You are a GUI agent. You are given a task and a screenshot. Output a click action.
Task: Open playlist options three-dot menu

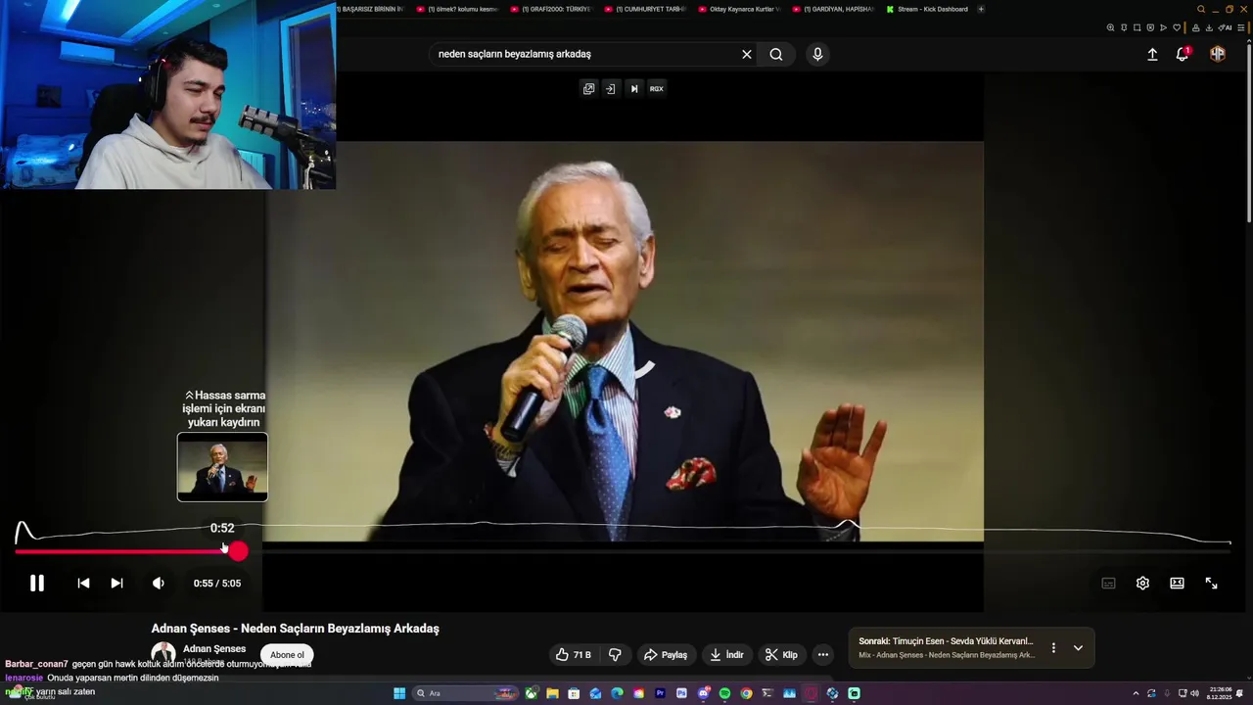tap(1053, 648)
